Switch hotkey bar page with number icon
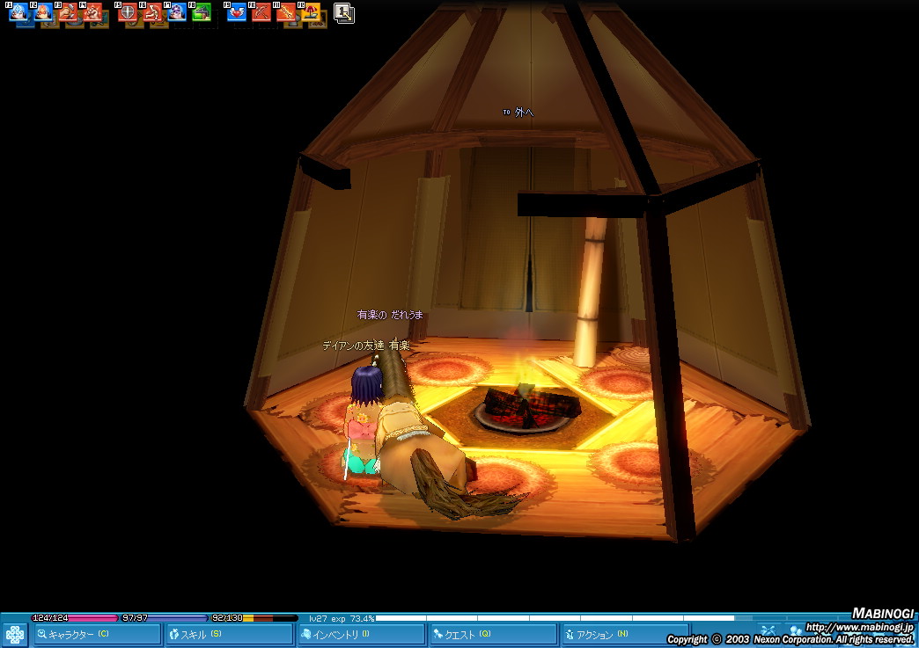 344,13
